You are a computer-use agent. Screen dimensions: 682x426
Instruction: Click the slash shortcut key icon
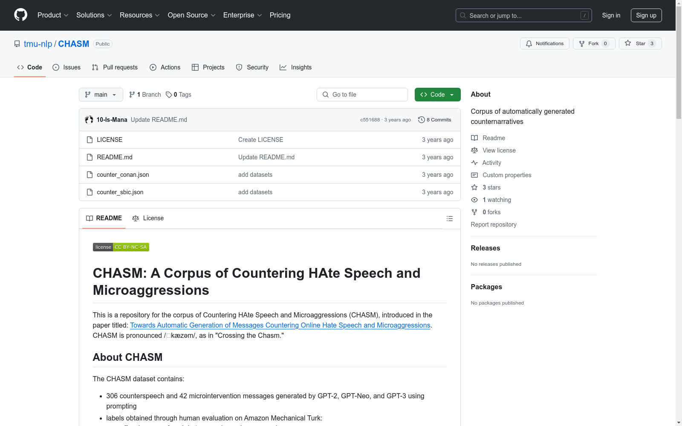584,15
